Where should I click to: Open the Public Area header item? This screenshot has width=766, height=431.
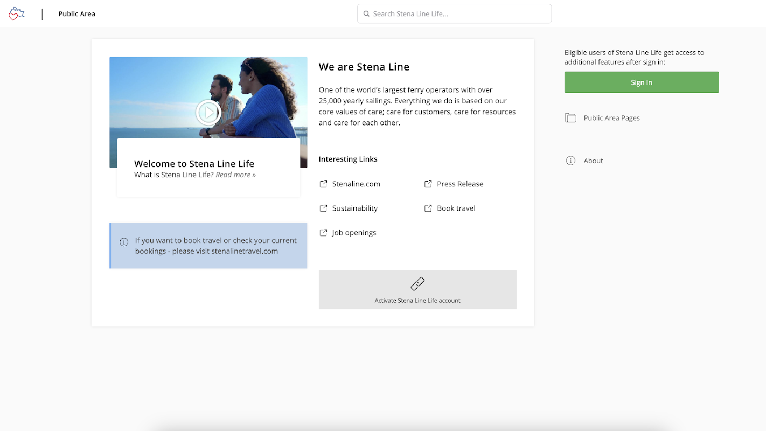[76, 14]
